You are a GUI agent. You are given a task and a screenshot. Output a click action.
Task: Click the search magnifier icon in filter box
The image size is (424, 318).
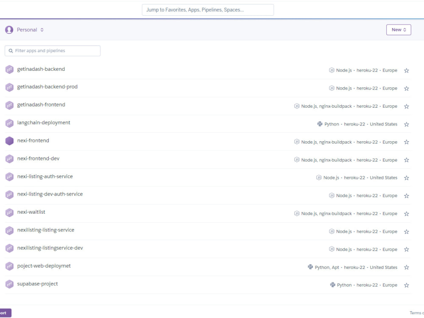[x=11, y=51]
